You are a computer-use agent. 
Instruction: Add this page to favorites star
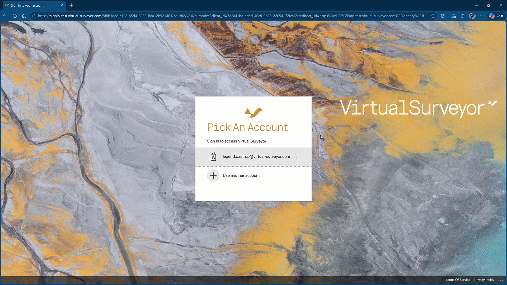[x=433, y=16]
